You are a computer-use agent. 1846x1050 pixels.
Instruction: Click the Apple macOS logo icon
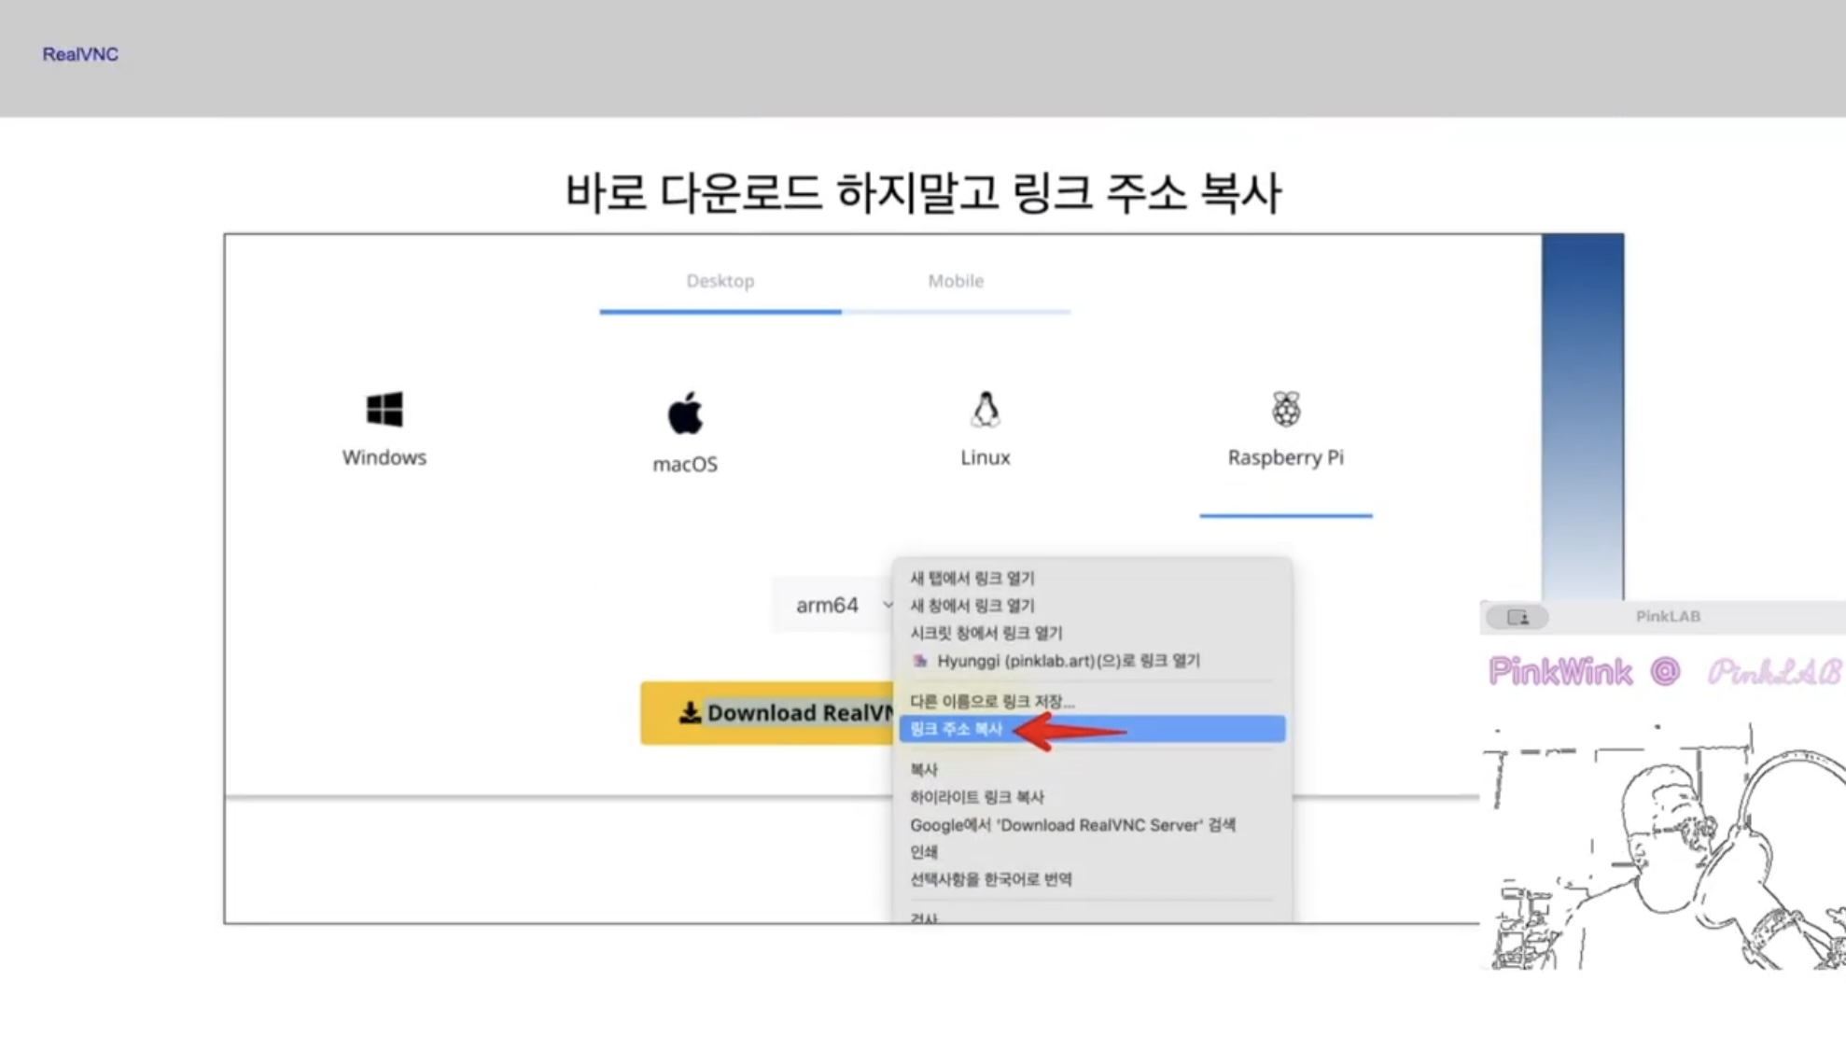(x=684, y=413)
